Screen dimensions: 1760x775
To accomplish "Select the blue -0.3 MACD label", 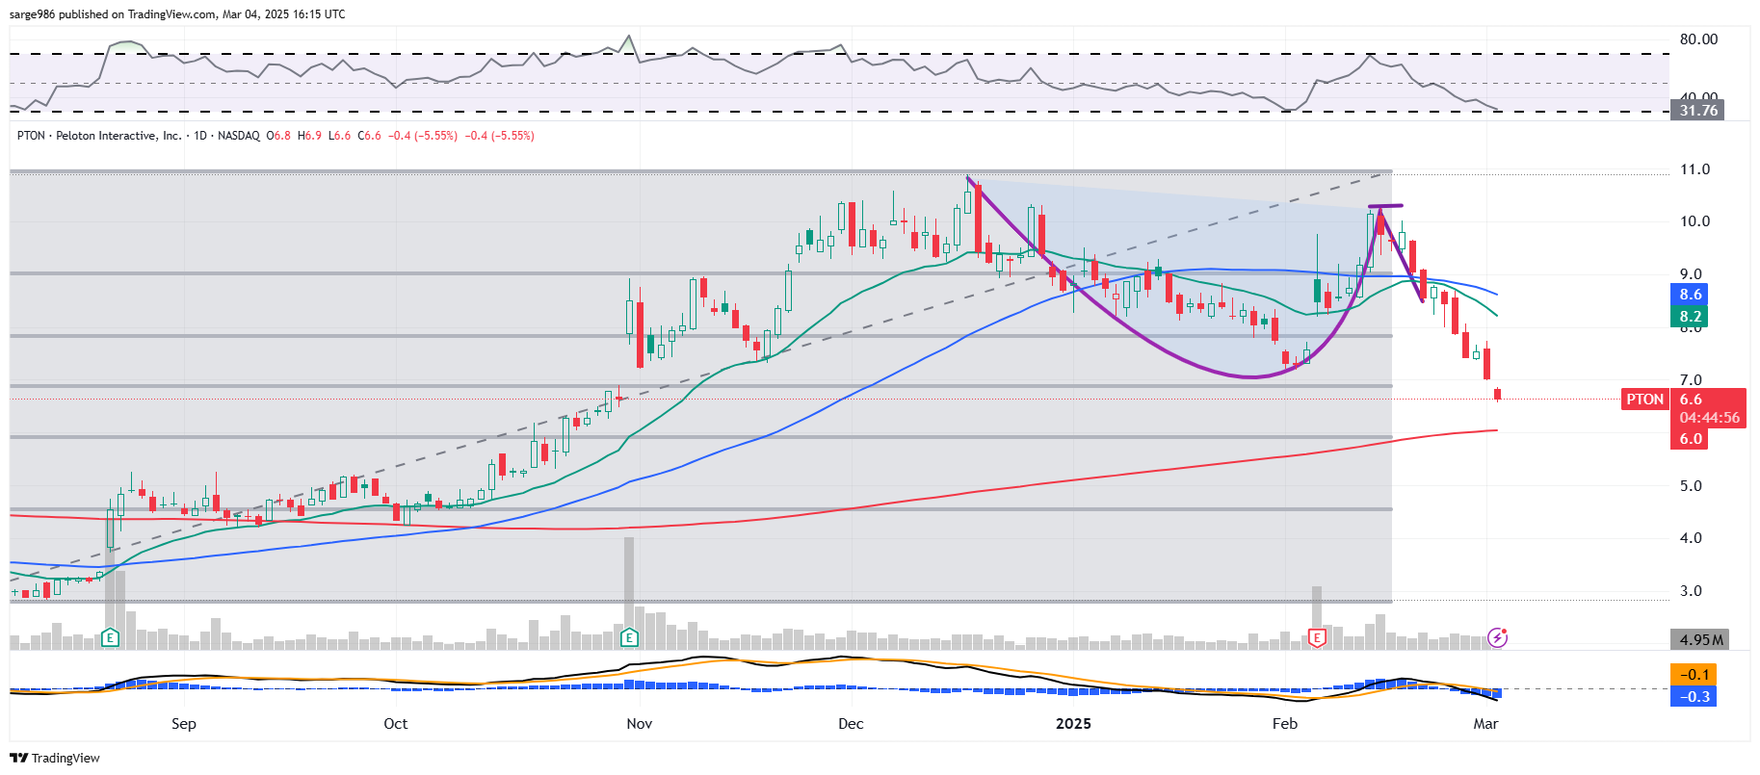I will coord(1694,697).
